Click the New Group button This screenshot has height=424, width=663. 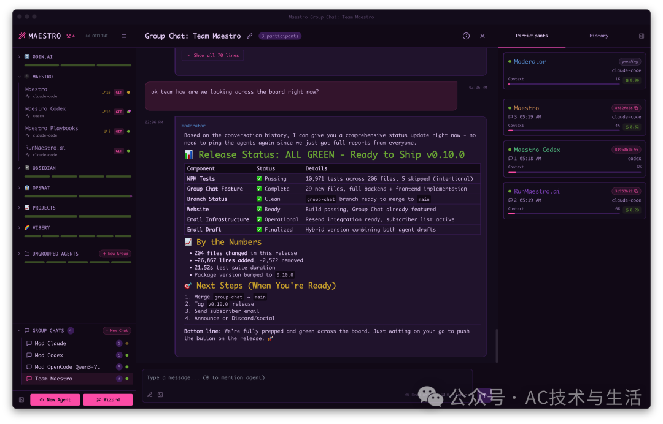(115, 254)
